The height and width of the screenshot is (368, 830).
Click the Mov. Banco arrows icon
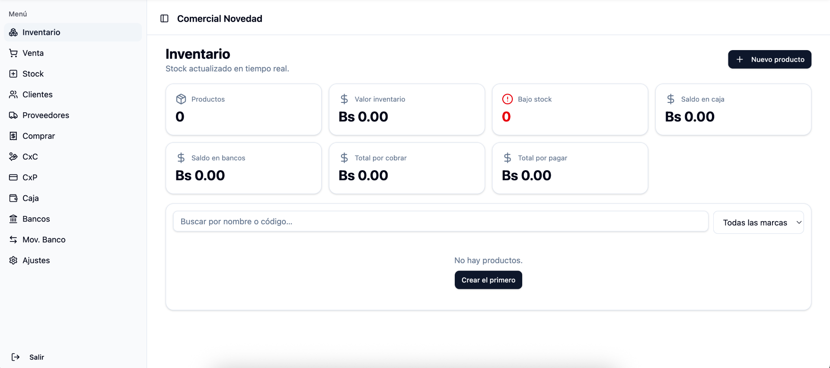pos(13,240)
